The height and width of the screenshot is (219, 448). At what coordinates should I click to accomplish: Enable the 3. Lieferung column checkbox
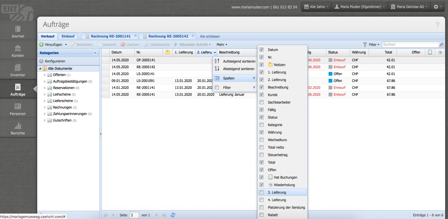tap(261, 192)
